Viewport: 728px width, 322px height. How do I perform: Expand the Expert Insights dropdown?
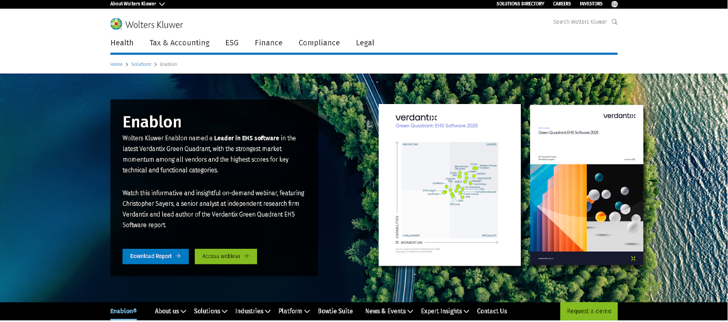pyautogui.click(x=445, y=311)
